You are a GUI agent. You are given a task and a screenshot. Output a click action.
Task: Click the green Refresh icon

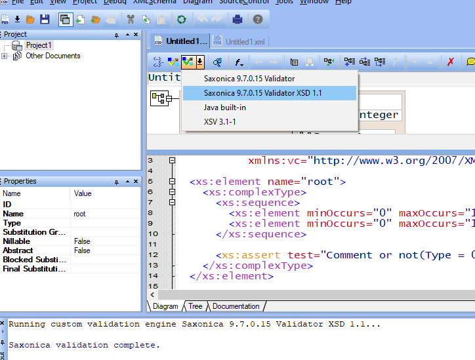pyautogui.click(x=181, y=20)
